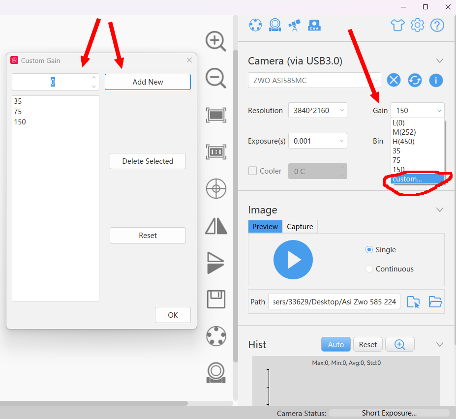
Task: Click Reset in Custom Gain dialog
Action: click(148, 235)
